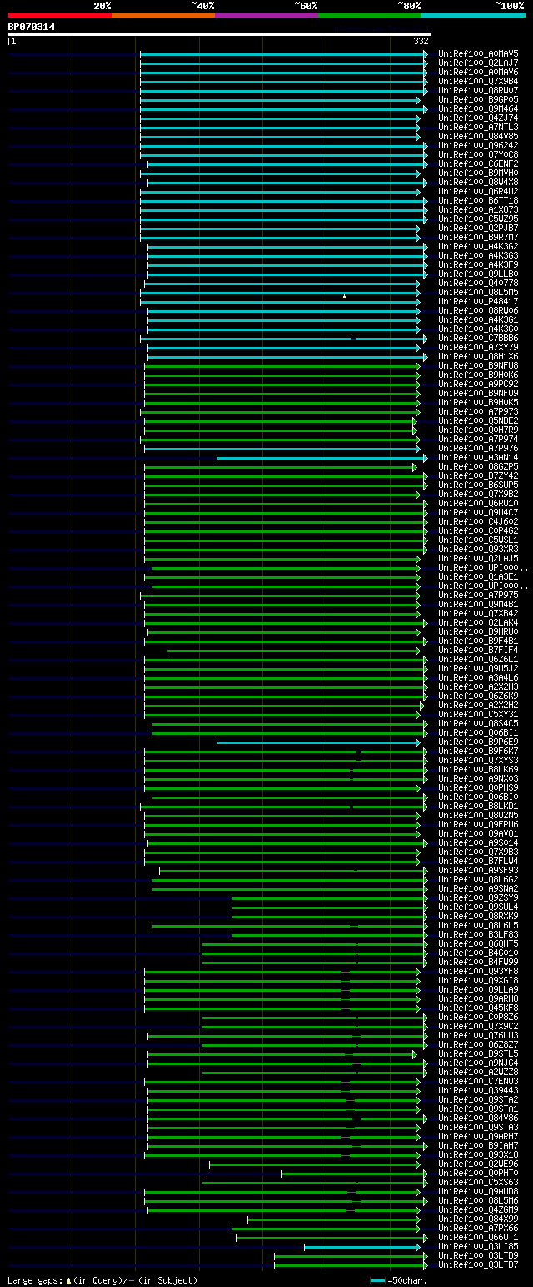533x1287 pixels.
Task: Select label UniRef100_A7PX66
Action: click(478, 1228)
